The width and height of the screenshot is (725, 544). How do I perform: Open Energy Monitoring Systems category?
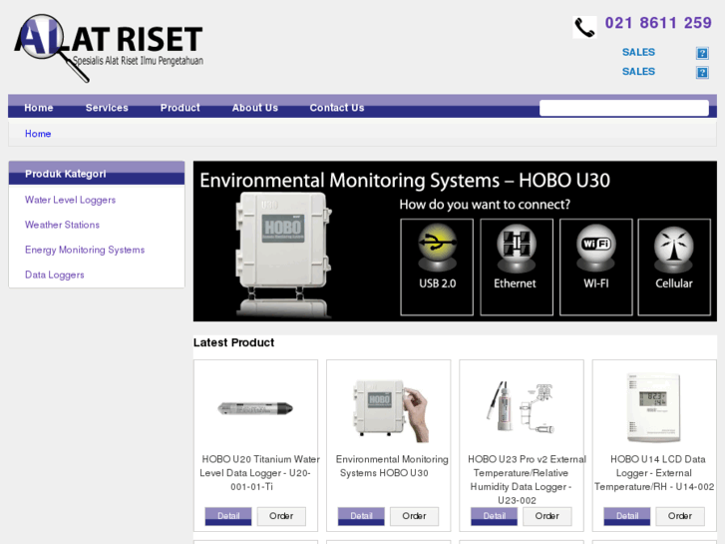coord(85,250)
